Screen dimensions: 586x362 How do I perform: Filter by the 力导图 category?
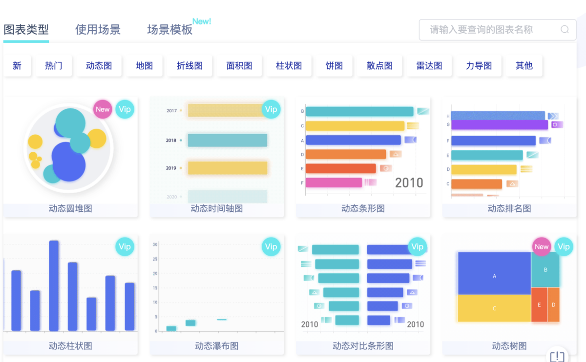point(479,65)
